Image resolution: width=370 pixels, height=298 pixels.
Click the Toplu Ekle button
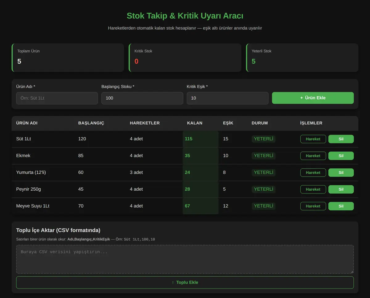[x=185, y=282]
